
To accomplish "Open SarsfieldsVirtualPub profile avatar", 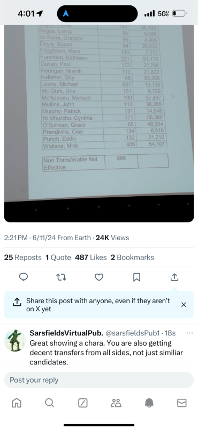I will point(16,340).
